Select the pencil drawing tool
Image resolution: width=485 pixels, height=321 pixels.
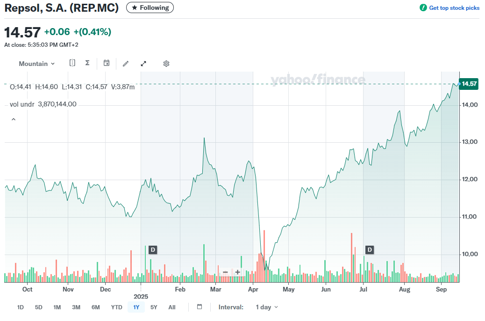tap(125, 63)
